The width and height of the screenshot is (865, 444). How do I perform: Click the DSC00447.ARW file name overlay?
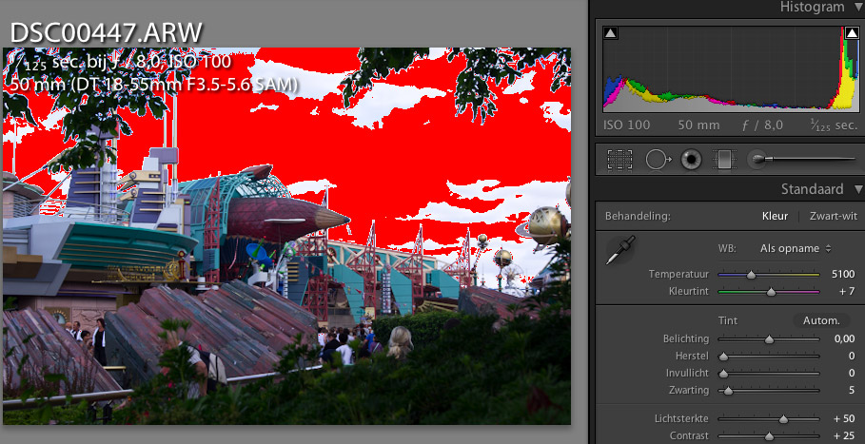(x=107, y=33)
